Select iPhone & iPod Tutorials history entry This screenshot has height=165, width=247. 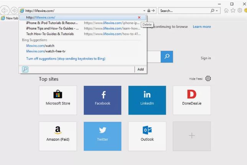pyautogui.click(x=83, y=23)
